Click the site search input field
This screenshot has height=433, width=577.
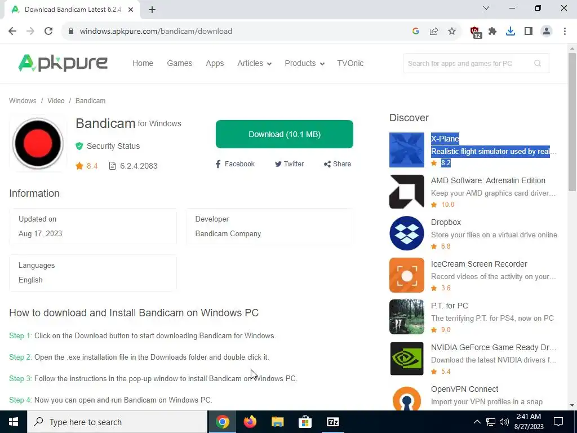click(476, 63)
